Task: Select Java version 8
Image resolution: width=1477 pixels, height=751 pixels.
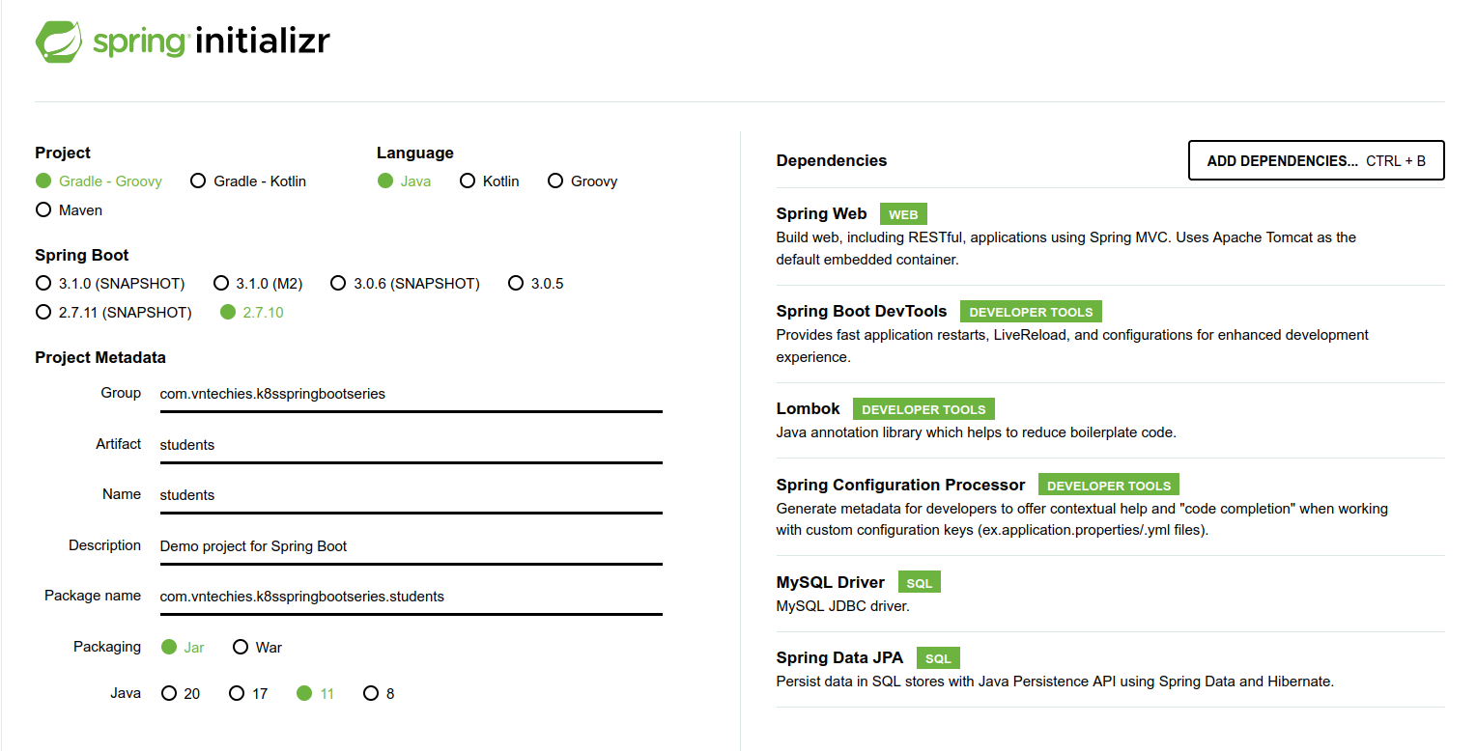Action: (371, 694)
